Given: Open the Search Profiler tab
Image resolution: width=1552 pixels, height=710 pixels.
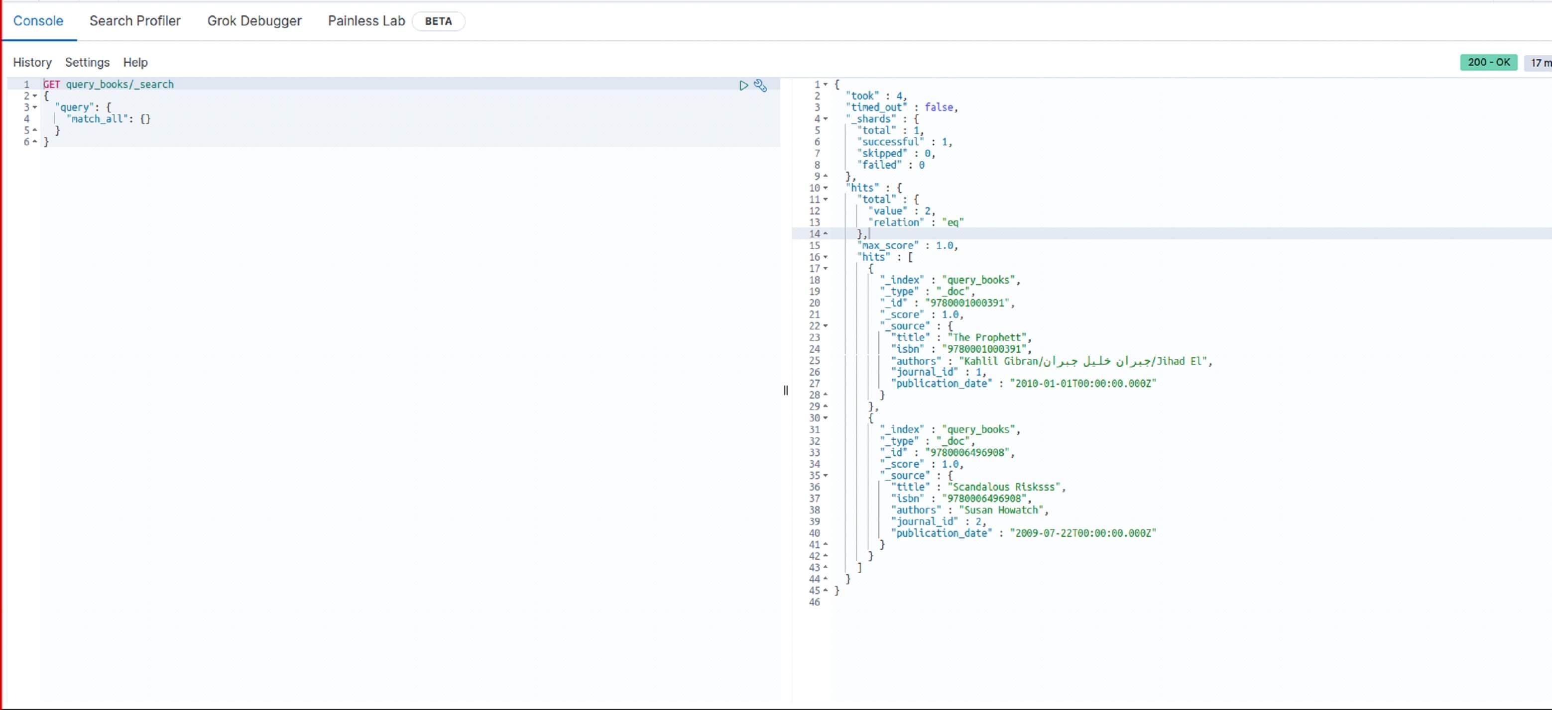Looking at the screenshot, I should [x=135, y=21].
